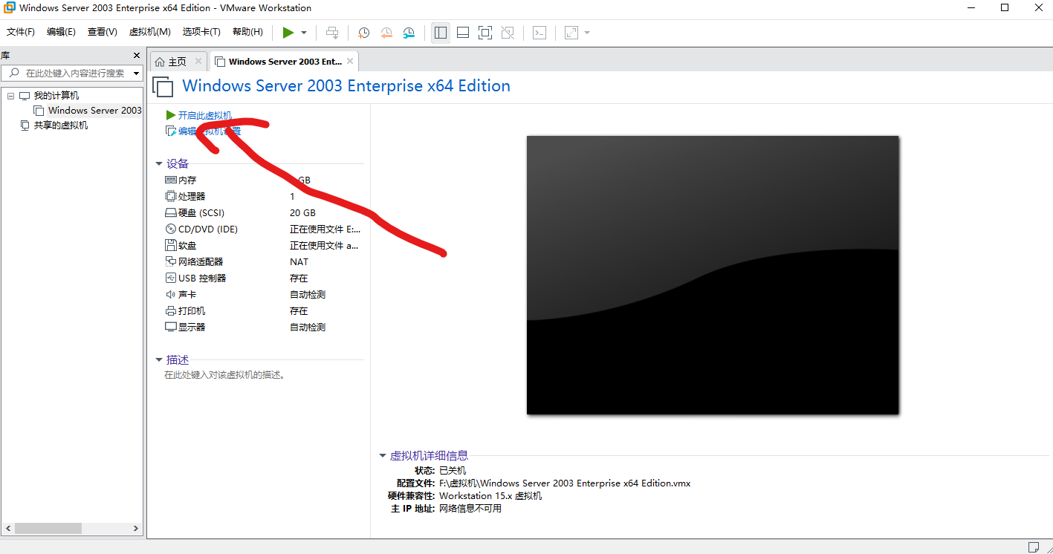Collapse the 设备 section
1053x554 pixels.
[159, 164]
